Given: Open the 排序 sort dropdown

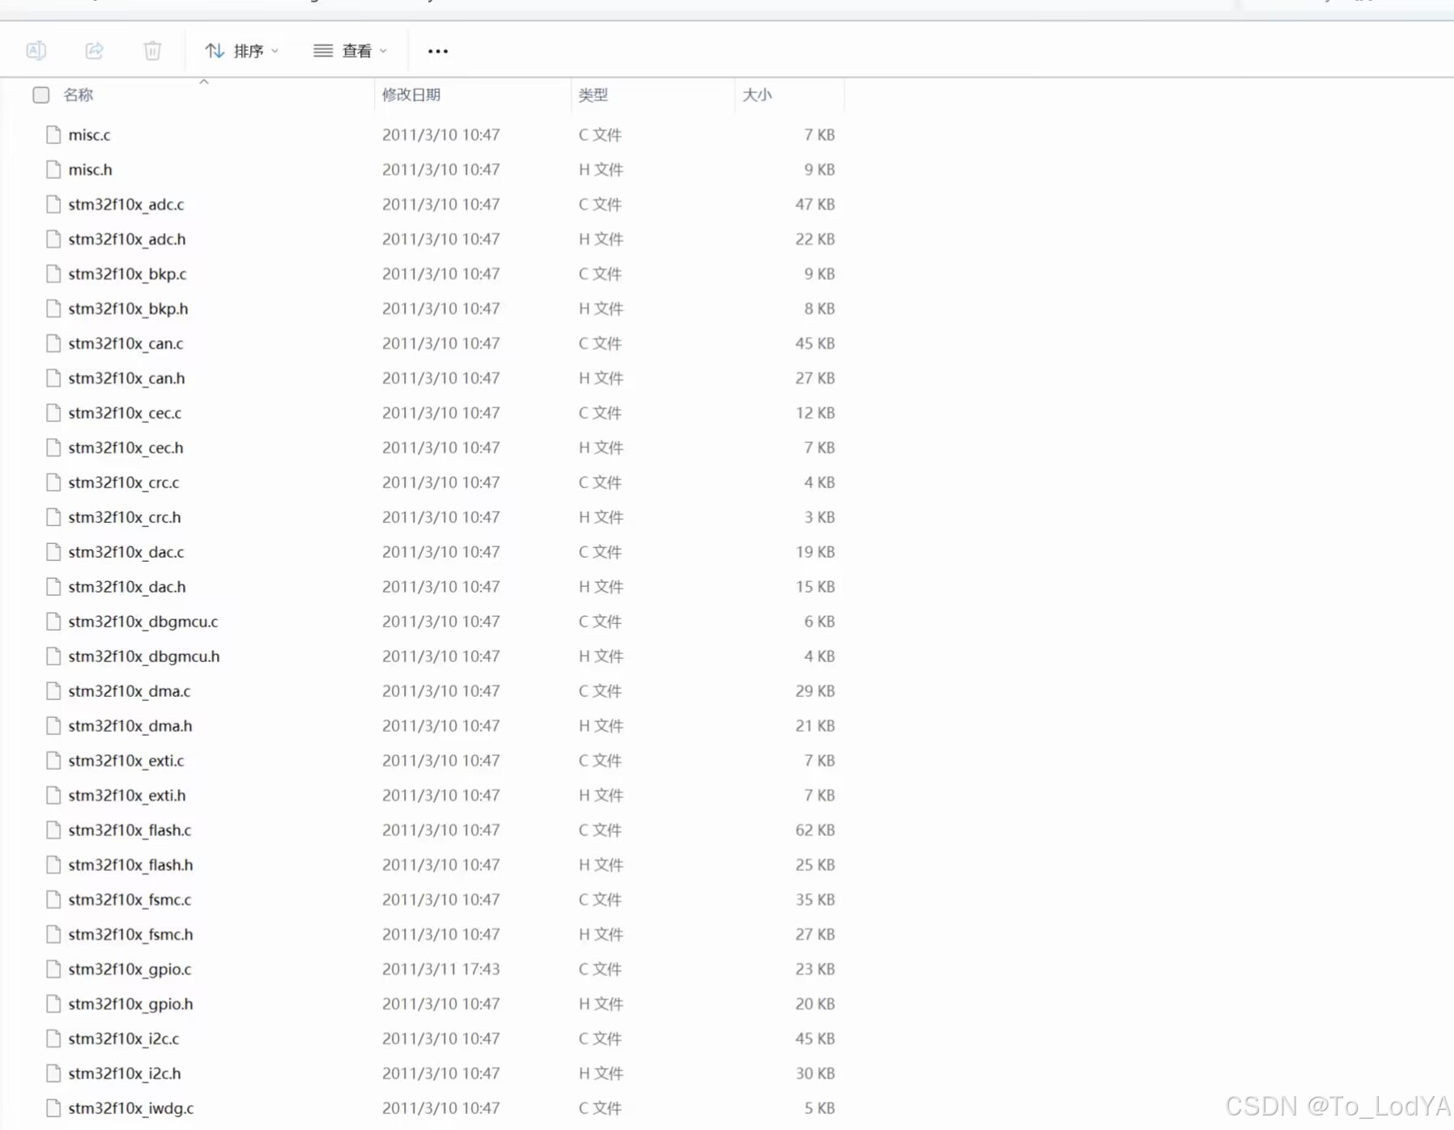Looking at the screenshot, I should click(241, 51).
